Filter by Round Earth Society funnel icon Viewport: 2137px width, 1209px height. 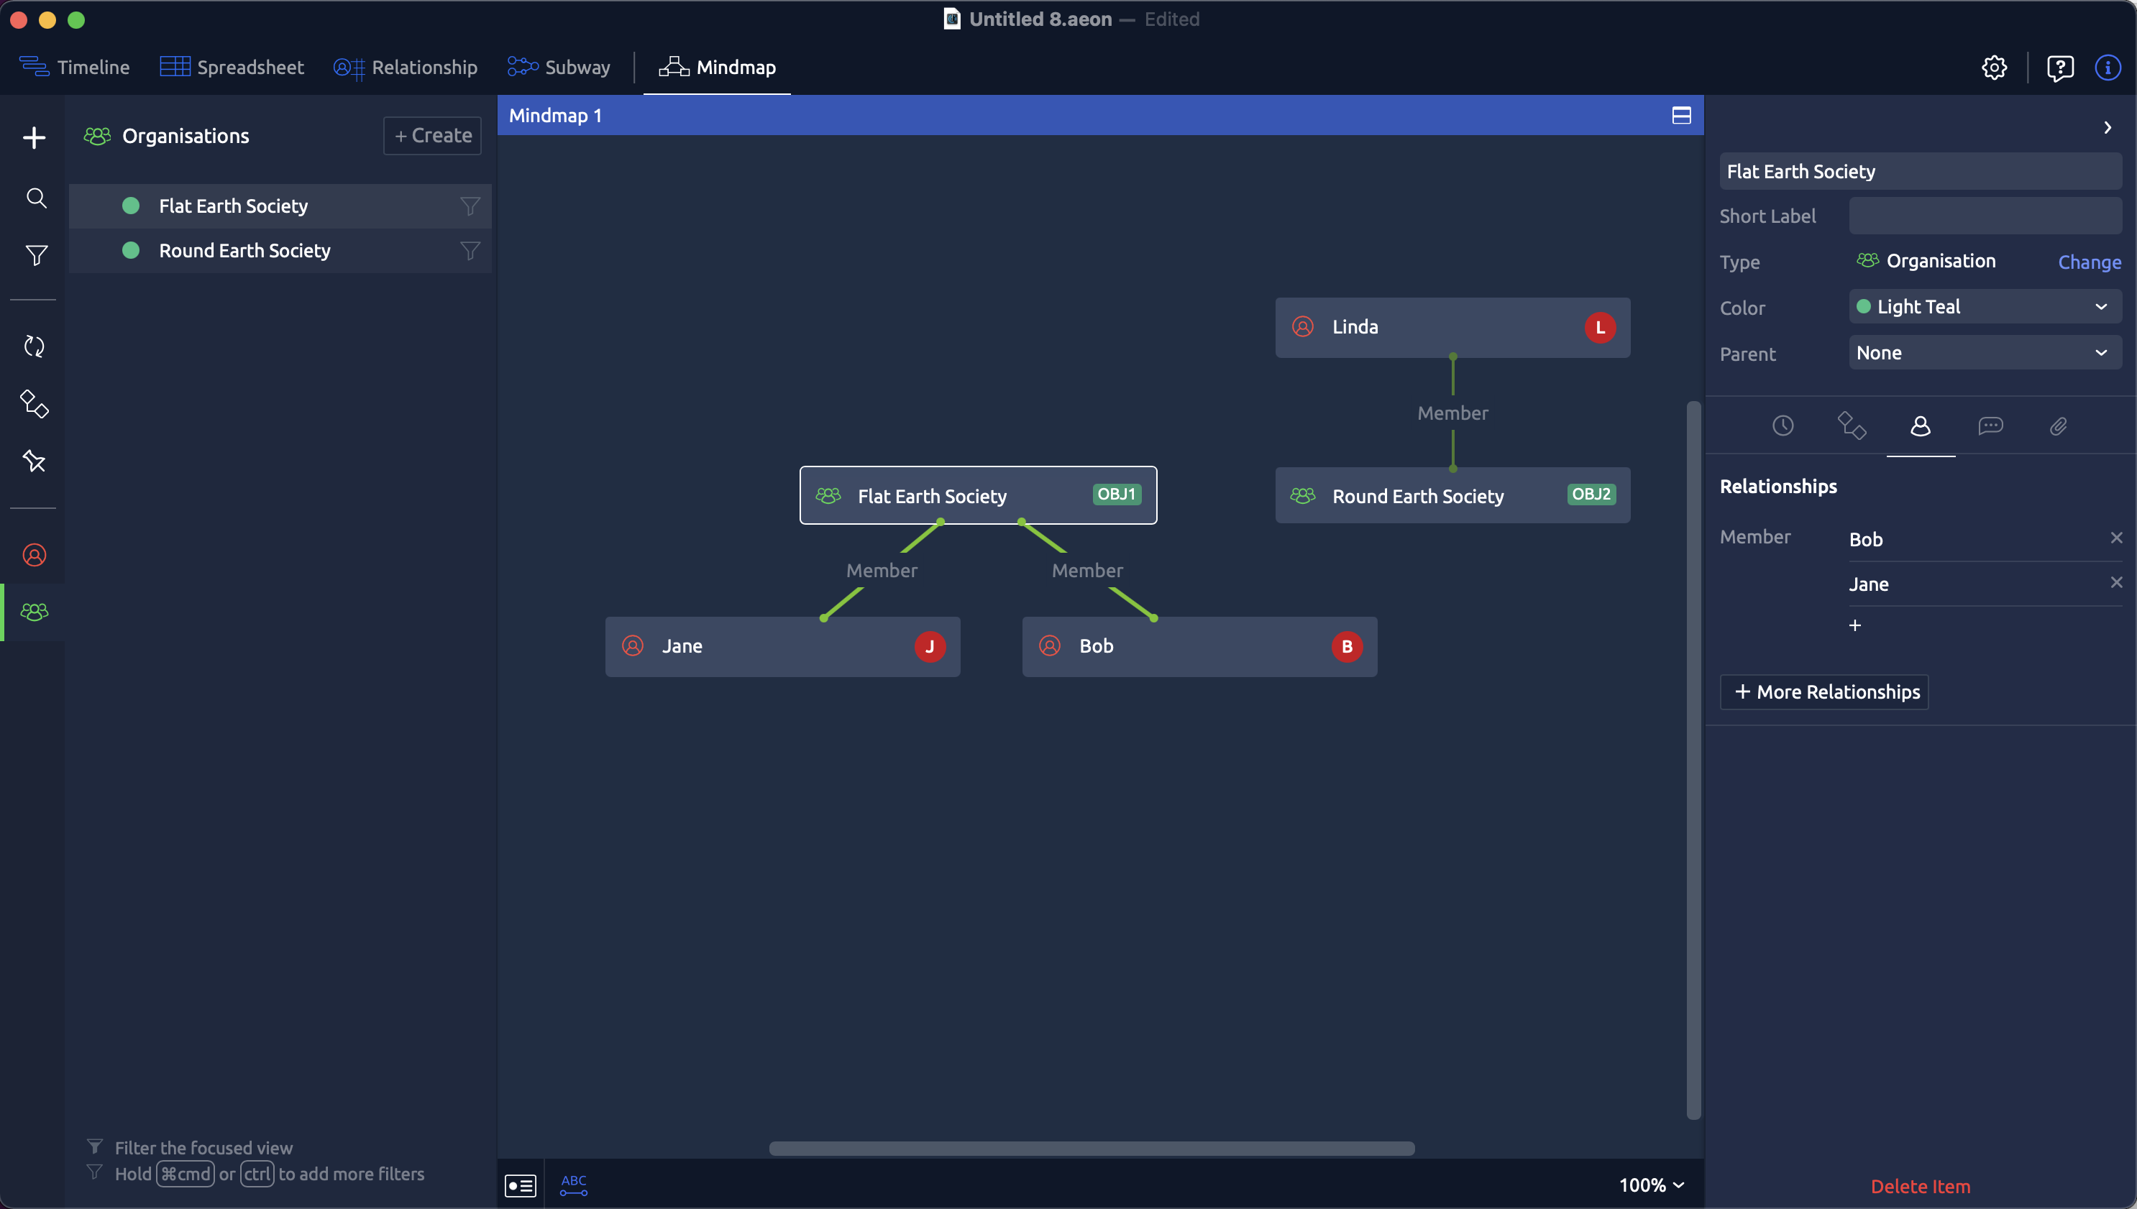tap(470, 251)
